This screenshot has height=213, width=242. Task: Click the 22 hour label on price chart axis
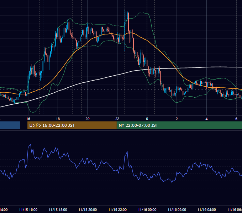117,119
